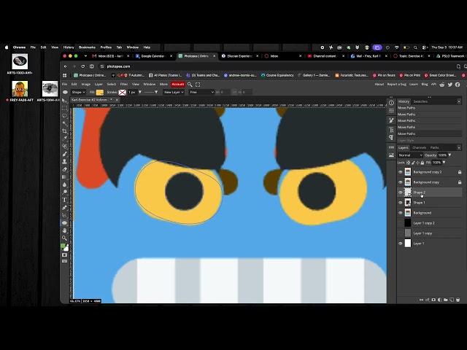This screenshot has height=350, width=467.
Task: Open the Photopea Layer menu
Action: 99,85
